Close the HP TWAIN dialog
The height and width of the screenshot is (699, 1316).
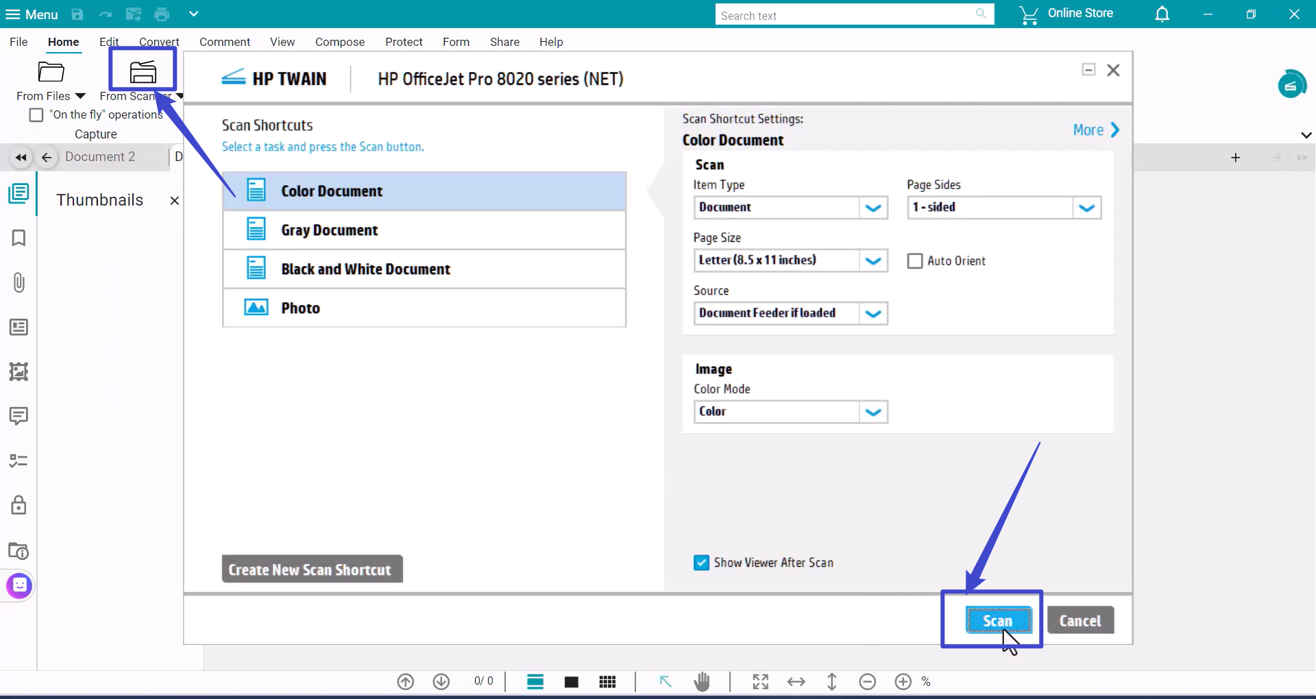tap(1114, 70)
